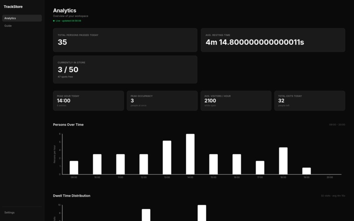Image resolution: width=354 pixels, height=221 pixels.
Task: Click the 18:00 bar in Persons Over Time
Action: [283, 161]
